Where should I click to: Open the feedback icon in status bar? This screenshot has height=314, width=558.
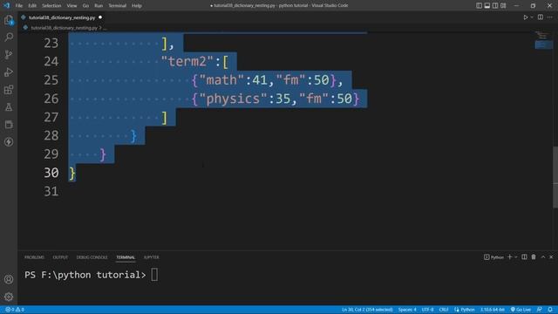[540, 310]
